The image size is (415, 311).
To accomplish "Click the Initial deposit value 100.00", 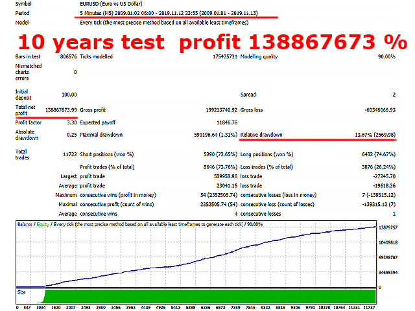I will click(69, 95).
